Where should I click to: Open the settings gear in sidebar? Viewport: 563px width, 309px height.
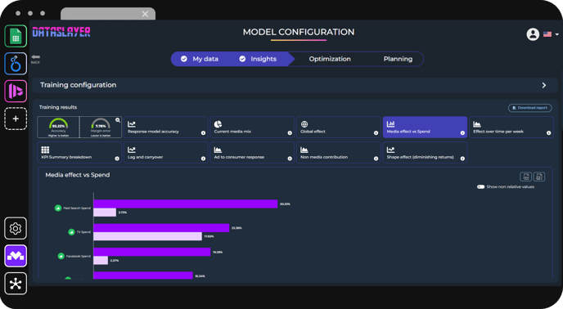coord(16,228)
